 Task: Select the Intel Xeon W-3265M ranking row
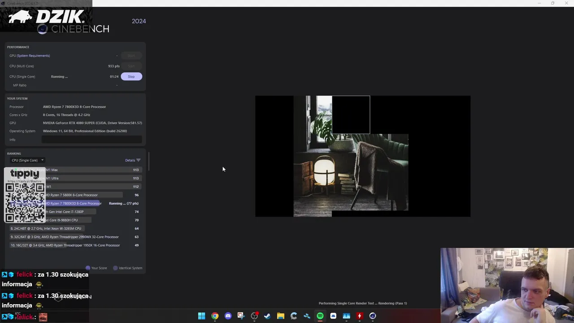pos(75,228)
